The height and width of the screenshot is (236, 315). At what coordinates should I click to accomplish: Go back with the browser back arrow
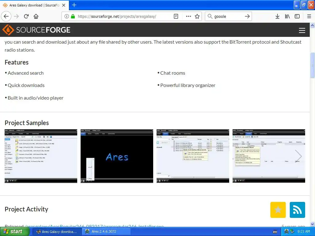(6, 16)
